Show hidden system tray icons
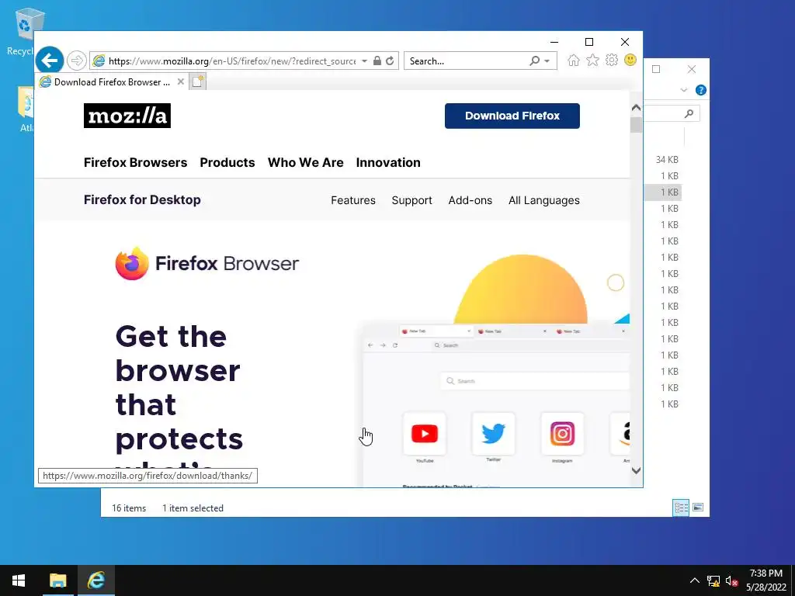This screenshot has width=795, height=596. coord(695,580)
